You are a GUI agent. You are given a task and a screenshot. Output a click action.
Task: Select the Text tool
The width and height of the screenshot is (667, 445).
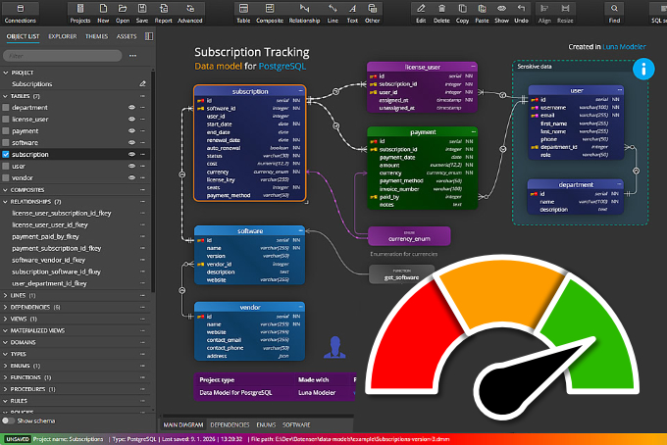coord(352,13)
